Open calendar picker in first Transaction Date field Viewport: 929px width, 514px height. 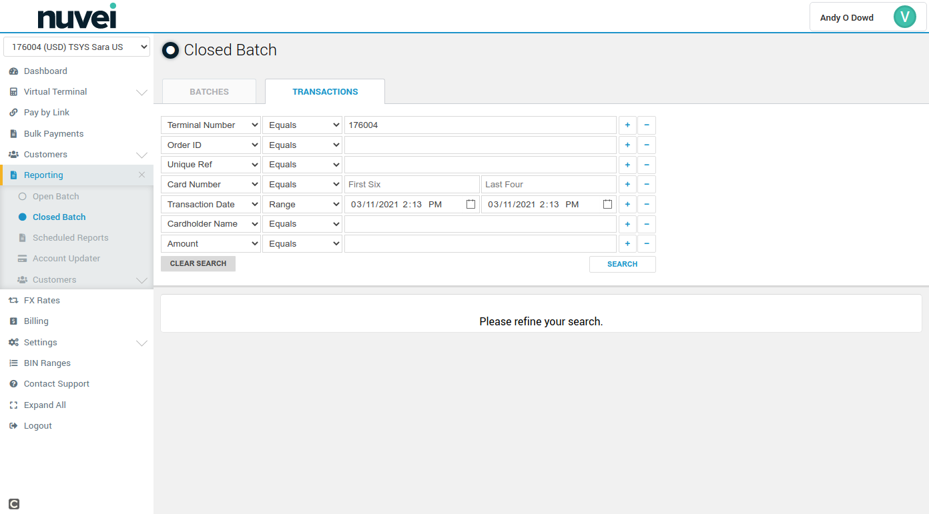coord(471,205)
